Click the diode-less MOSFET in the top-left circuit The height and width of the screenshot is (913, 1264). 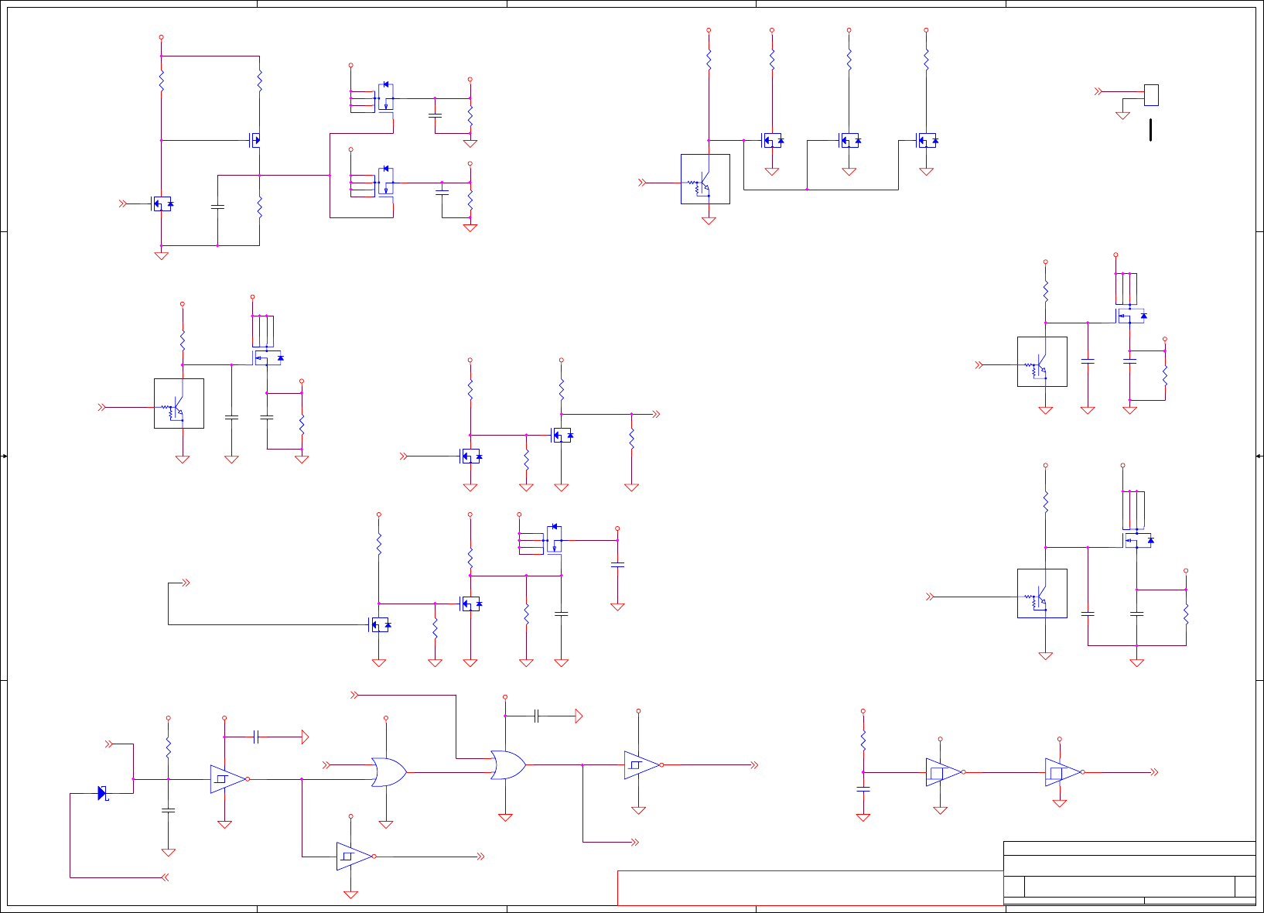(255, 141)
